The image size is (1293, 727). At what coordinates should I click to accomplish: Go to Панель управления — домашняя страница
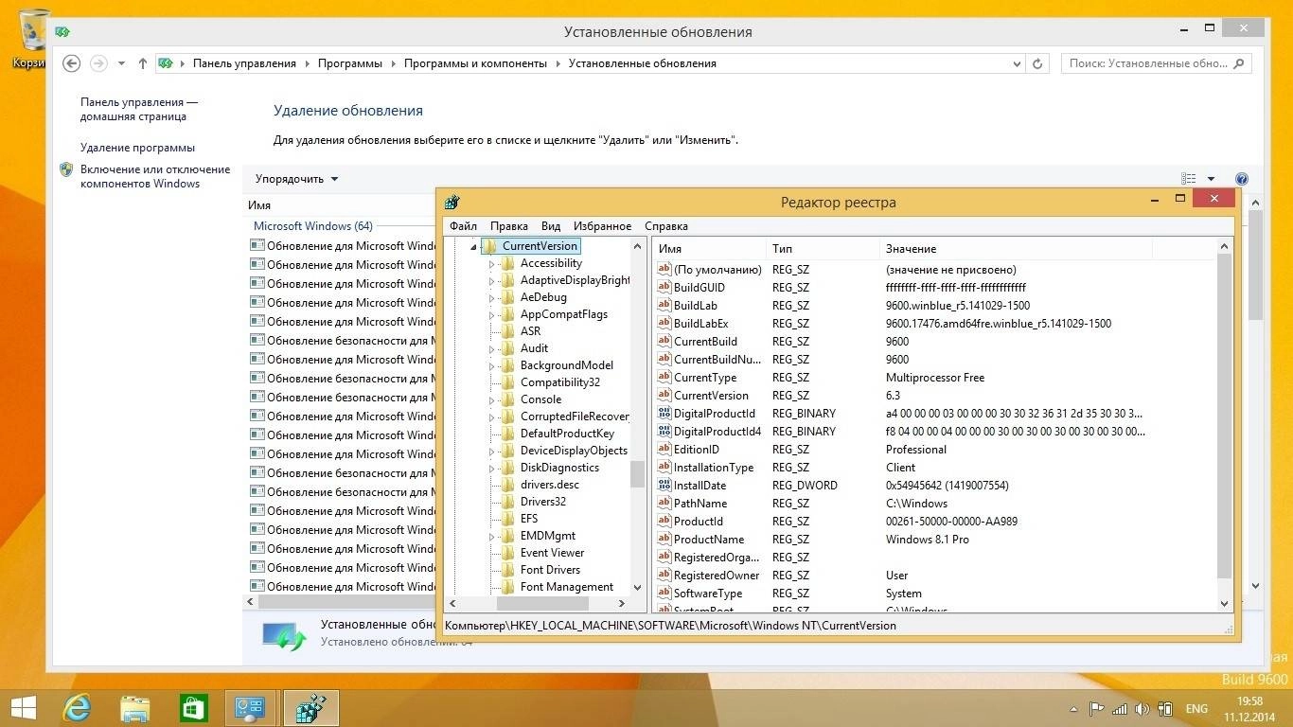[x=139, y=110]
